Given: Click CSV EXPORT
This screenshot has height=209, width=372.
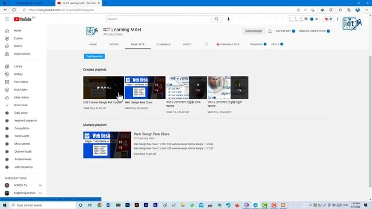Looking at the screenshot, I should (285, 31).
